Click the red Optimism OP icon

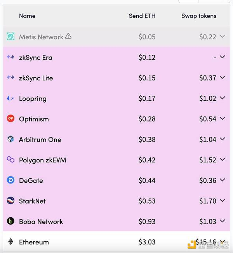(x=10, y=119)
